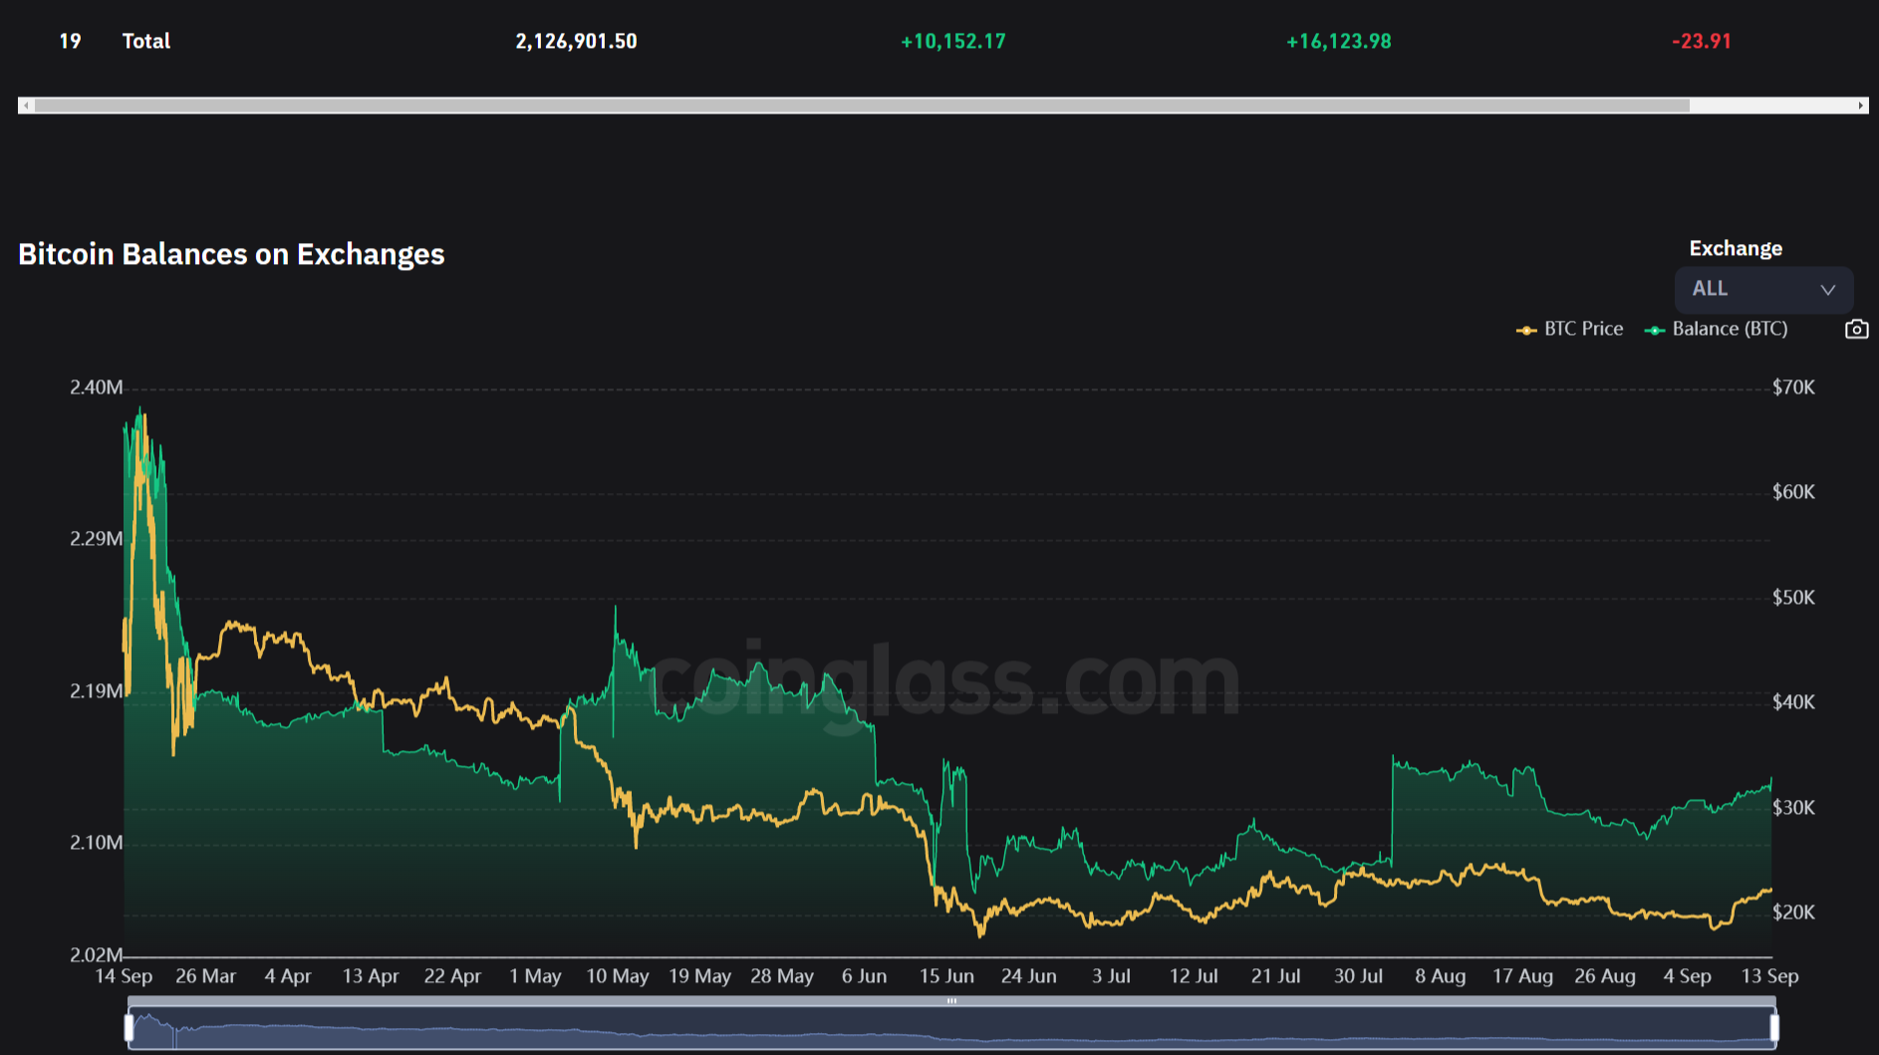Click total balance value 2,126,901.50

(576, 41)
